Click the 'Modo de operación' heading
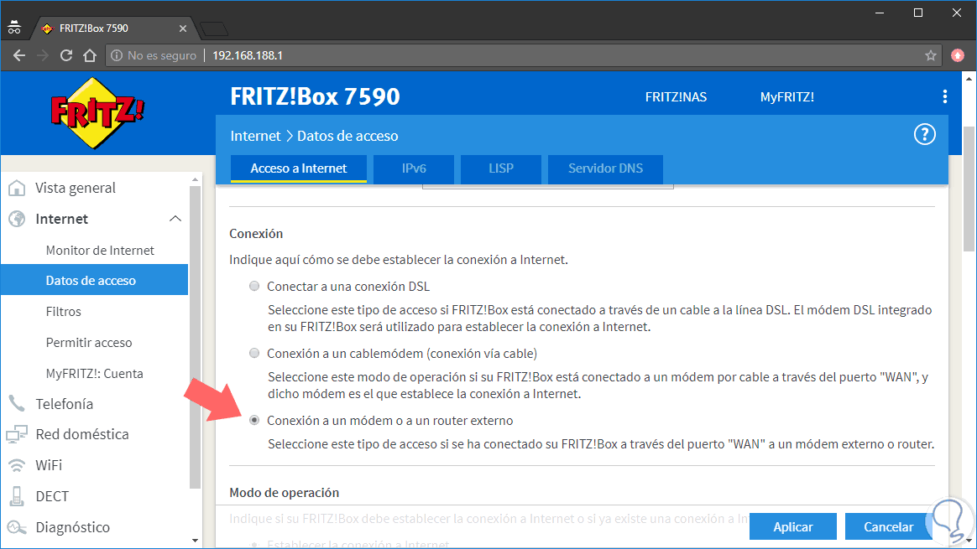This screenshot has height=549, width=977. [x=285, y=492]
